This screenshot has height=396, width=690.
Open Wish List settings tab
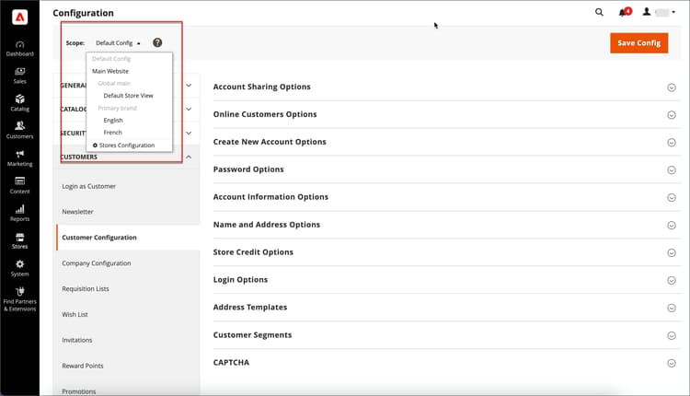(x=75, y=315)
